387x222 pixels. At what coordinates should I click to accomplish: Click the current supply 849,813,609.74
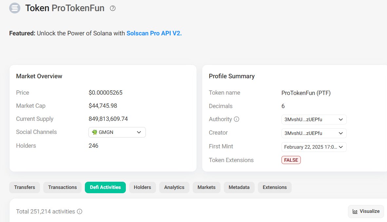(x=108, y=119)
